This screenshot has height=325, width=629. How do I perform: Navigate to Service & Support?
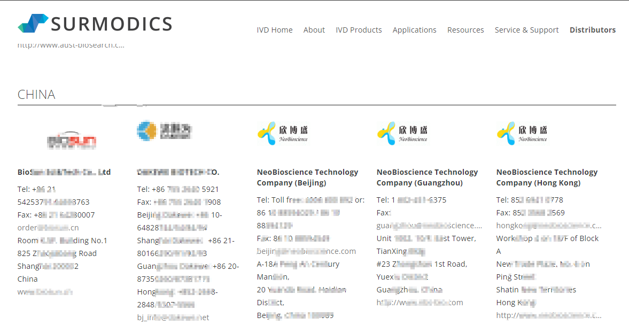pos(527,30)
